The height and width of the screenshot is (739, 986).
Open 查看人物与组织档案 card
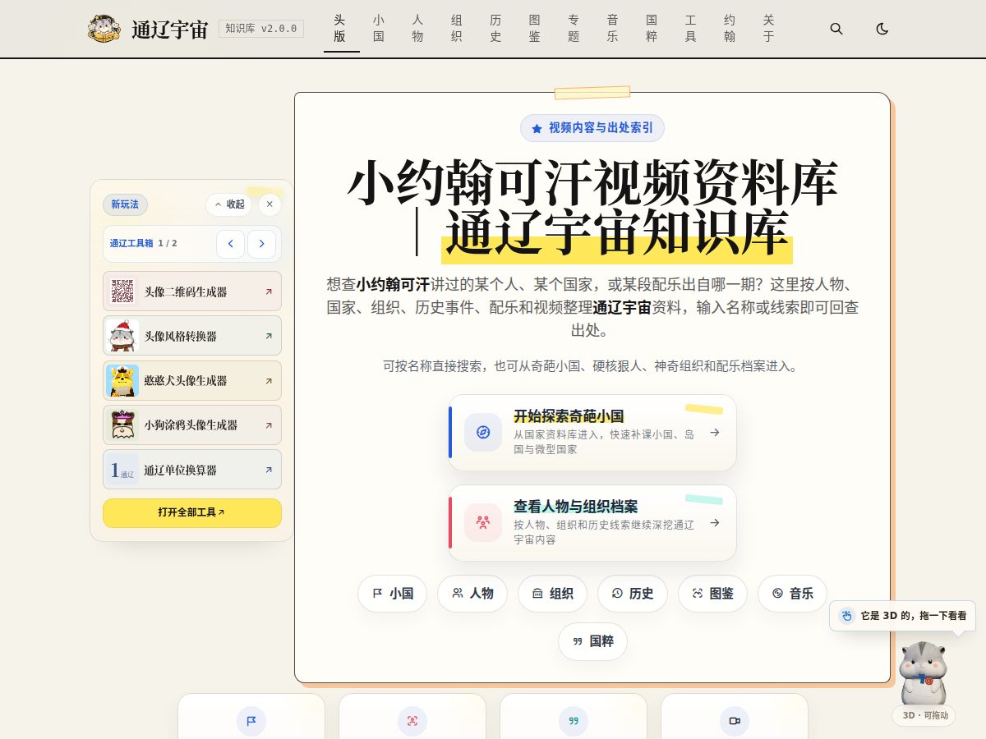coord(592,523)
